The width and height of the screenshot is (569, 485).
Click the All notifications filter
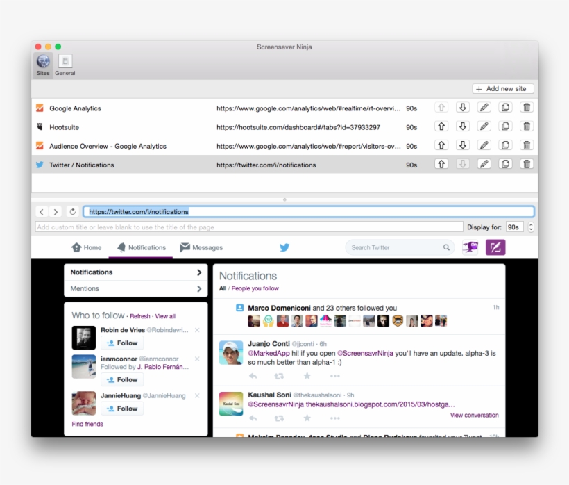(x=223, y=288)
